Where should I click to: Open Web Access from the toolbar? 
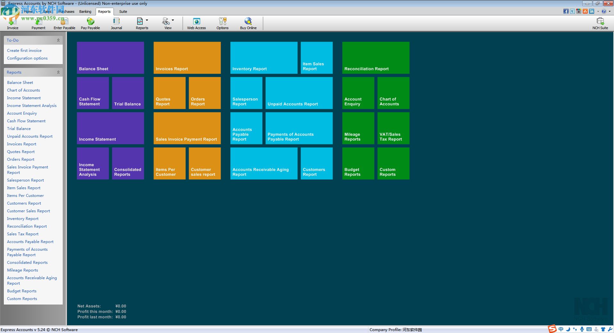pos(196,23)
